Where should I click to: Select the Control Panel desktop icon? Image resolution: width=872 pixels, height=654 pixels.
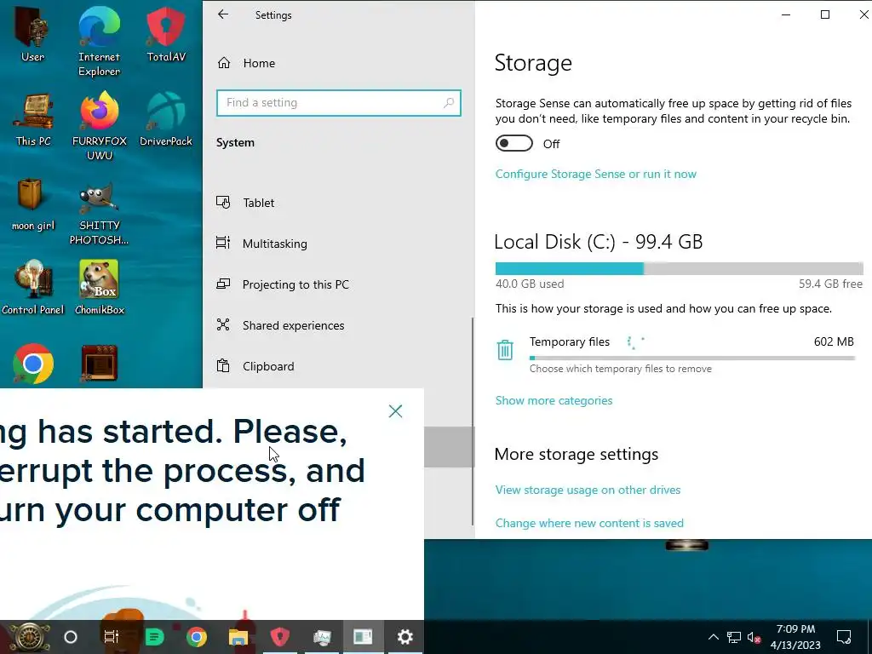pyautogui.click(x=33, y=288)
